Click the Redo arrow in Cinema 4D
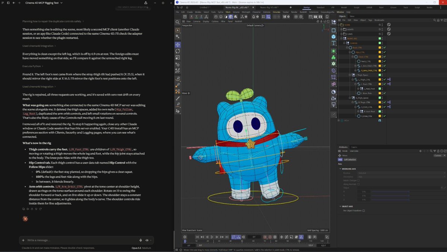447x252 pixels. coord(181,7)
